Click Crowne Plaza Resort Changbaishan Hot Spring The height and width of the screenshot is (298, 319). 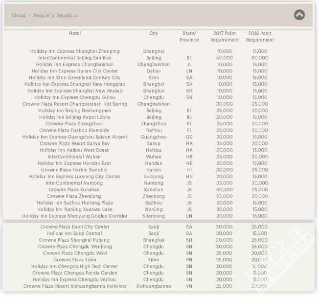(x=75, y=104)
